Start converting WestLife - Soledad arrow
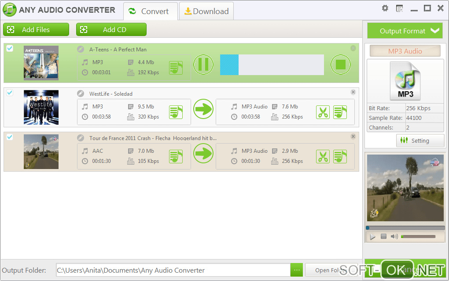 [x=203, y=109]
